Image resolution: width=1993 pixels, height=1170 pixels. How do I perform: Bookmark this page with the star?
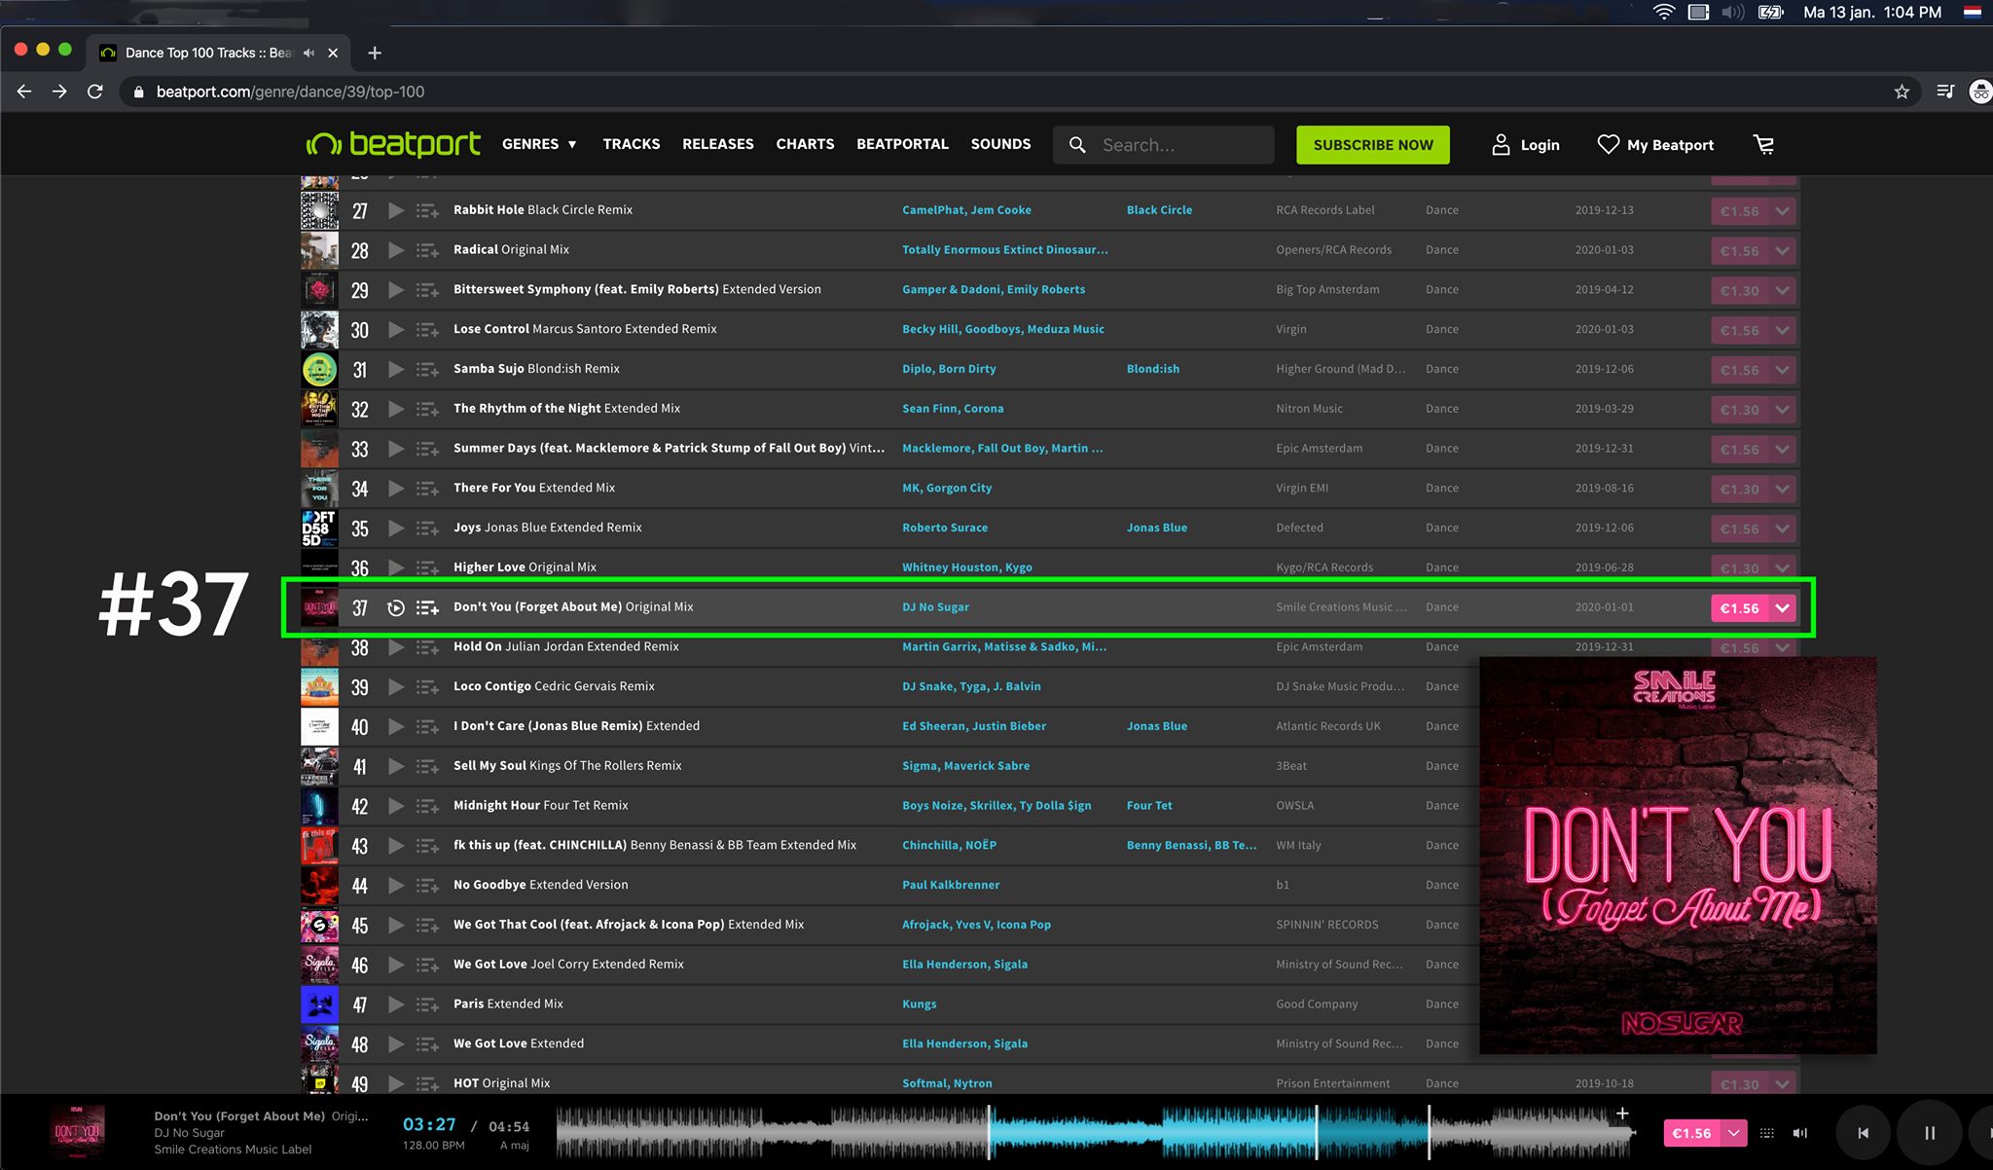tap(1902, 91)
